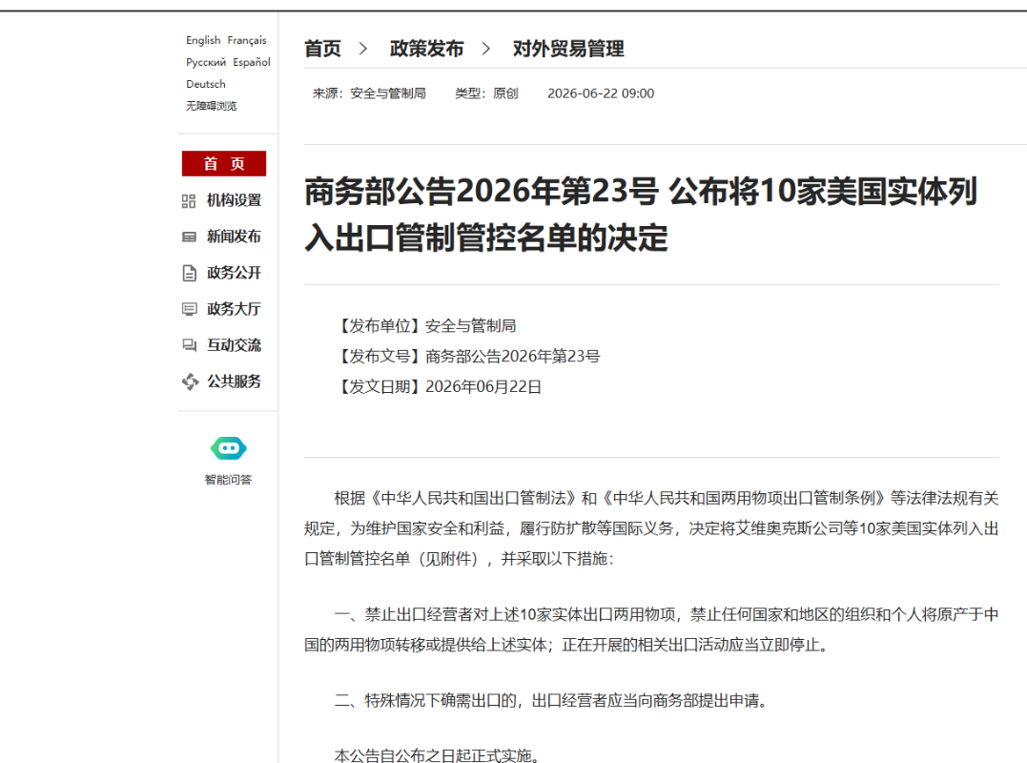1027x763 pixels.
Task: Switch language to Español
Action: (252, 62)
